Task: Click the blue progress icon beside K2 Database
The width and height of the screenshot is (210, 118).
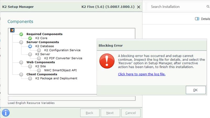Action: 30,46
